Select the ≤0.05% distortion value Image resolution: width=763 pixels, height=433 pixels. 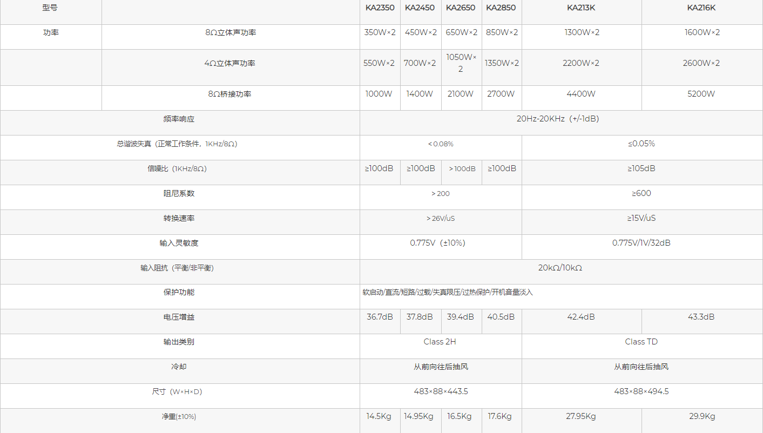coord(642,144)
